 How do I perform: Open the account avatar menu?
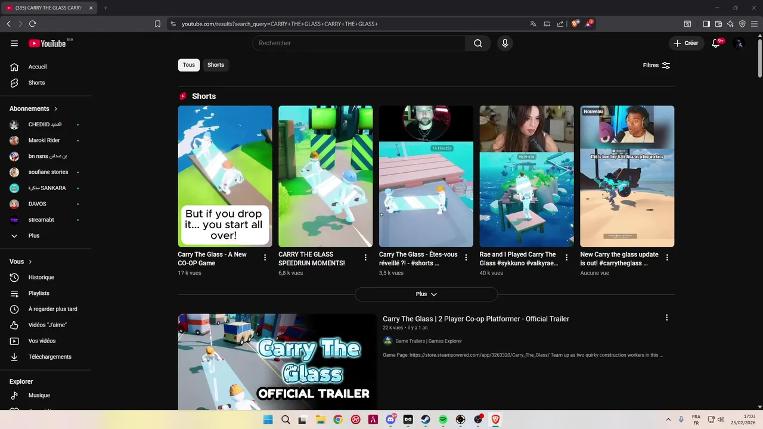point(739,43)
